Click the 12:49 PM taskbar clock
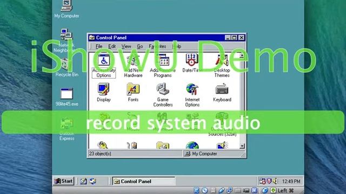 coord(291,181)
